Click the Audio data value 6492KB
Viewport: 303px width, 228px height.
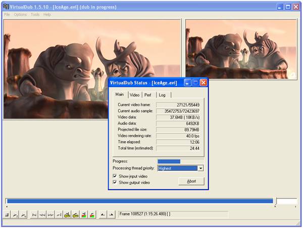point(178,123)
